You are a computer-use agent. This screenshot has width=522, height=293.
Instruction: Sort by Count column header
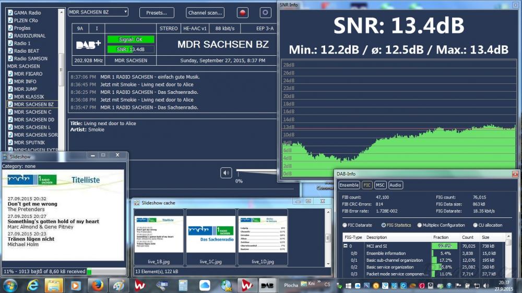click(x=467, y=237)
